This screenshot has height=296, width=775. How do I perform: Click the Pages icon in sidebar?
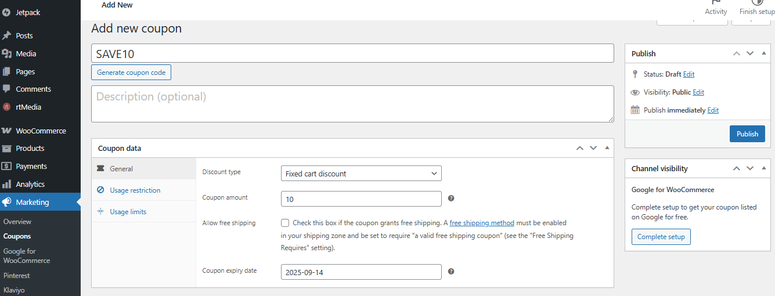pyautogui.click(x=6, y=71)
